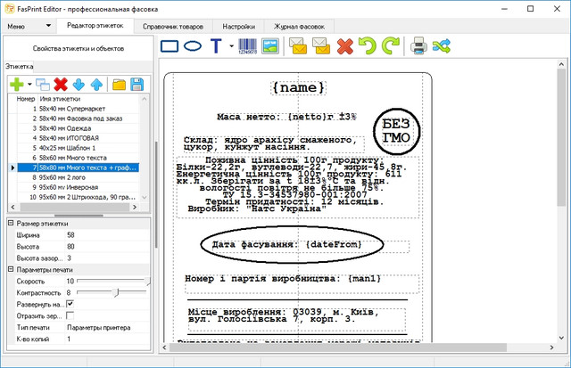Open the 'Меню' dropdown

pos(24,28)
